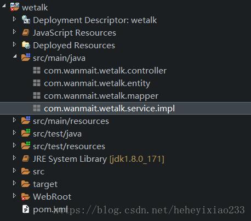Expand the WebRoot folder
Screen dimensions: 251x221
[x=14, y=196]
